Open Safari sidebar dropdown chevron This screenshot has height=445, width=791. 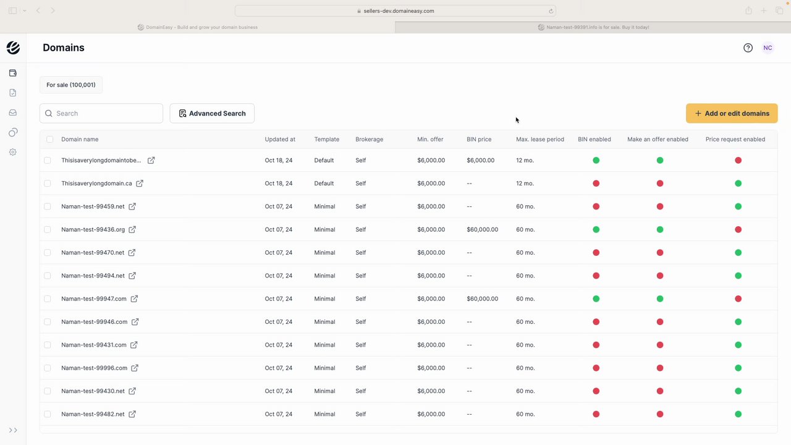coord(24,11)
